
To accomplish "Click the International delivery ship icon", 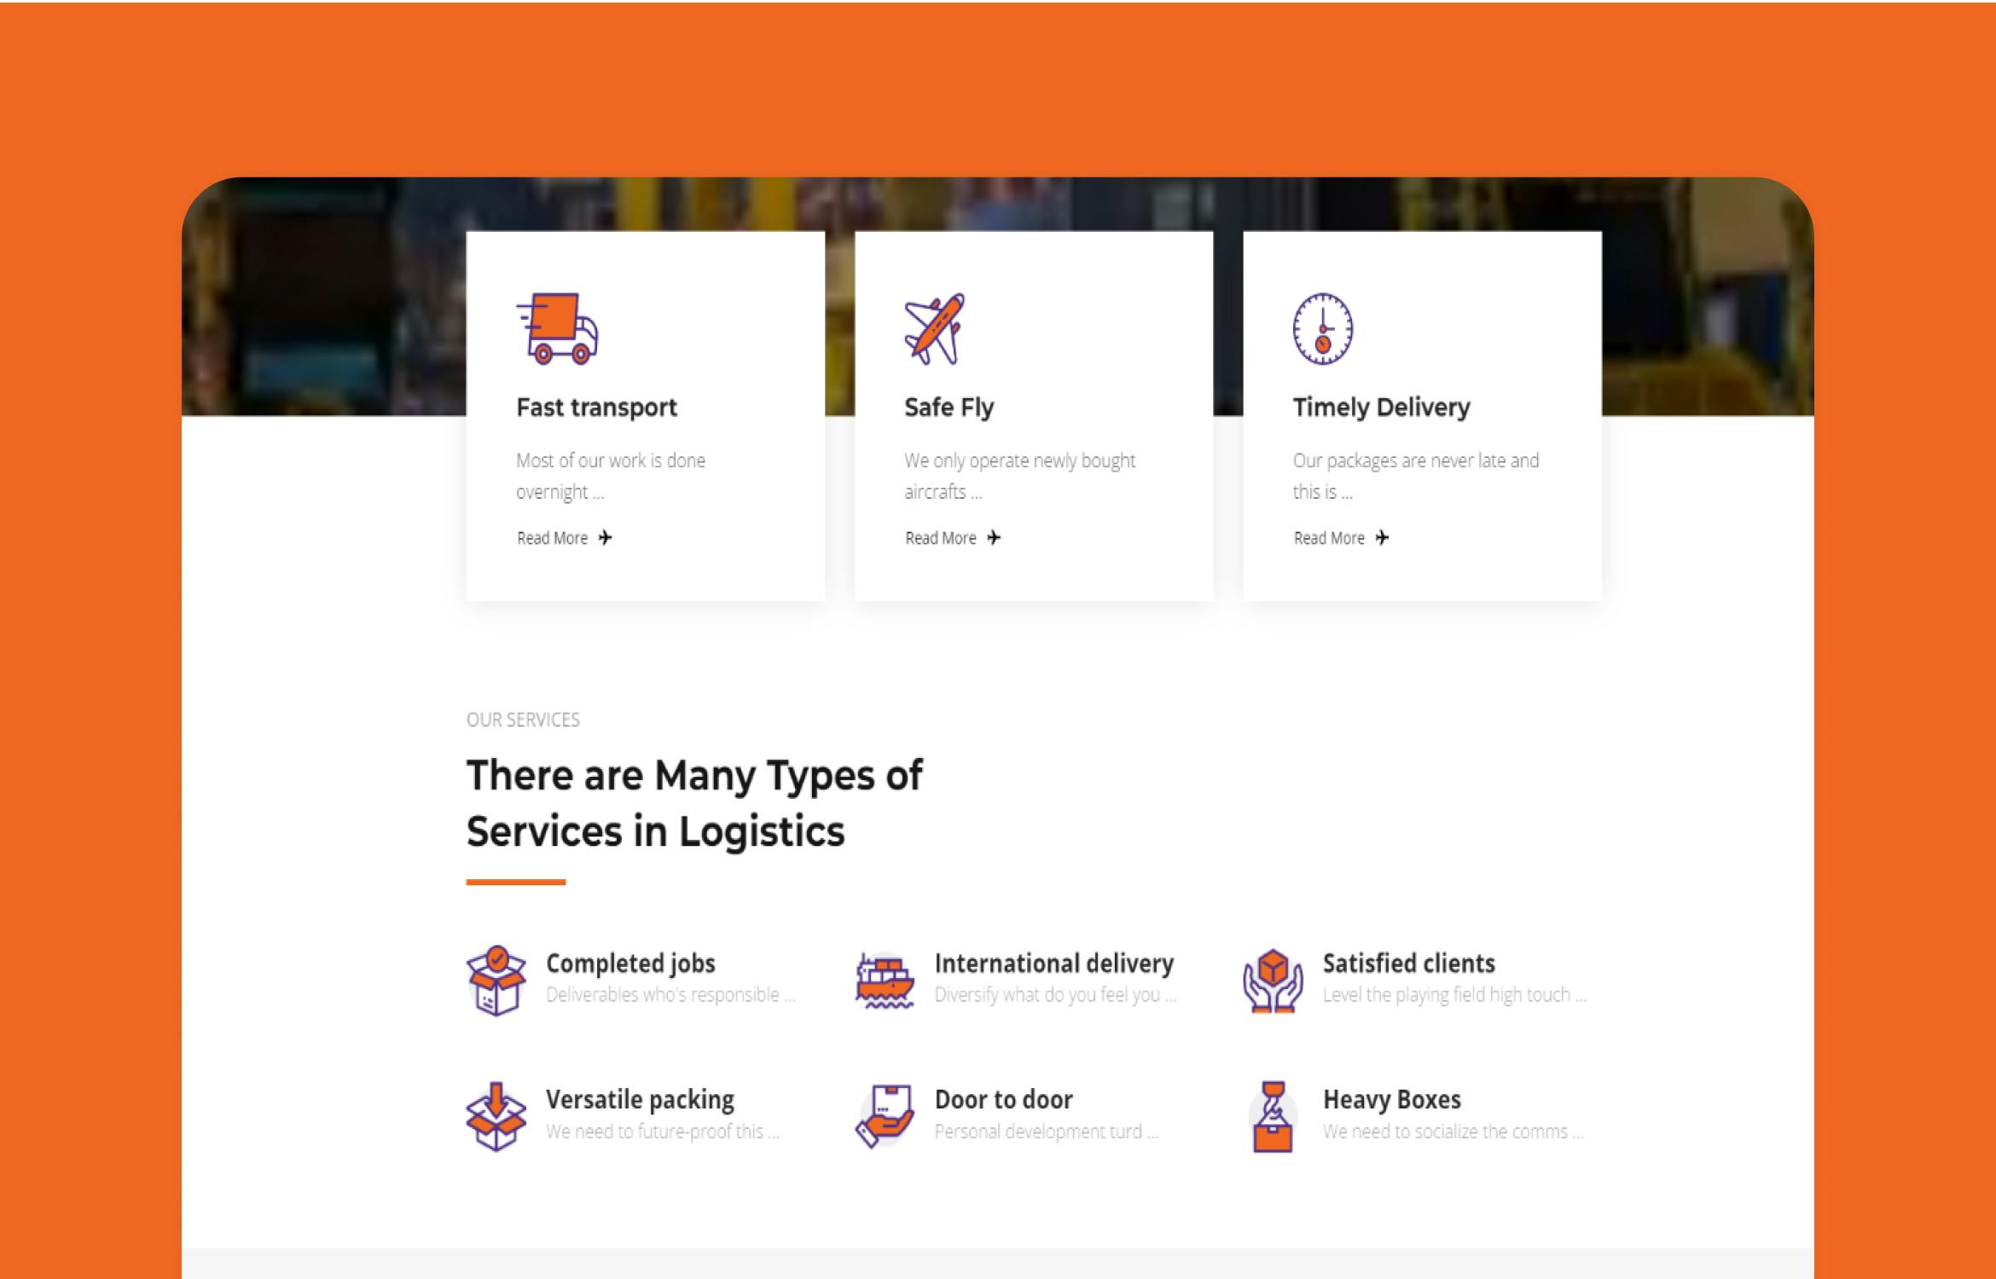I will tap(885, 980).
